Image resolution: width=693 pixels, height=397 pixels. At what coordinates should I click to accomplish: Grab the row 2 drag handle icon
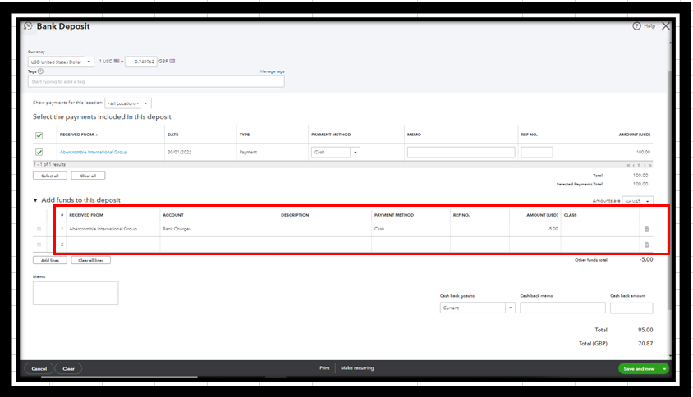point(39,244)
